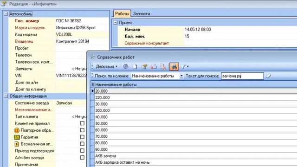Screen dimensions: 297x167
Task: Click the Справочник работ window title icon
Action: coord(93,57)
